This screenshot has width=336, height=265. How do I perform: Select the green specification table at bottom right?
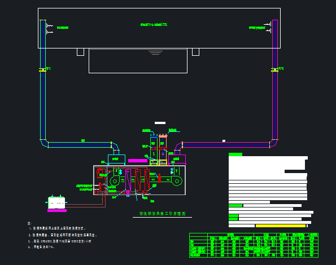(x=254, y=245)
